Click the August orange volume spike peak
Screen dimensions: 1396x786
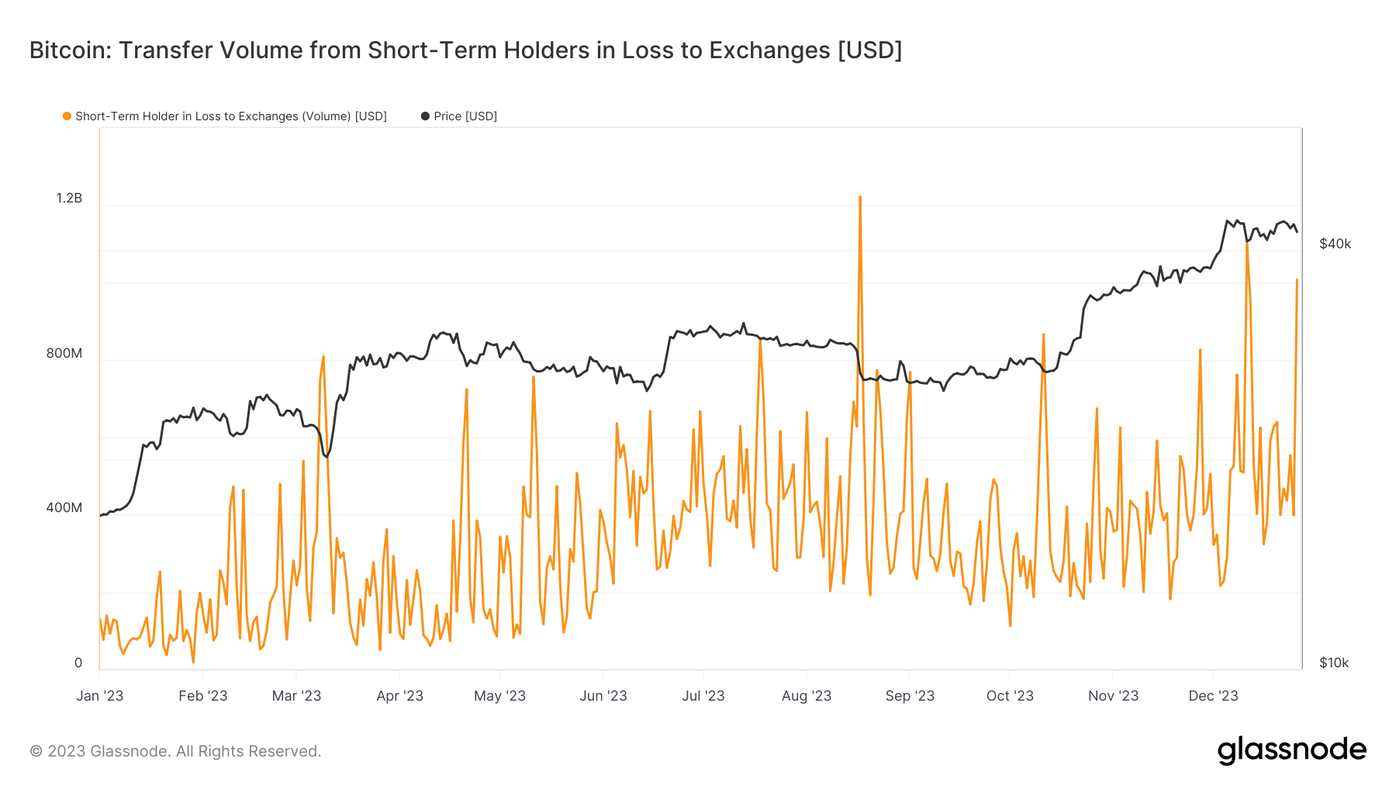point(860,197)
